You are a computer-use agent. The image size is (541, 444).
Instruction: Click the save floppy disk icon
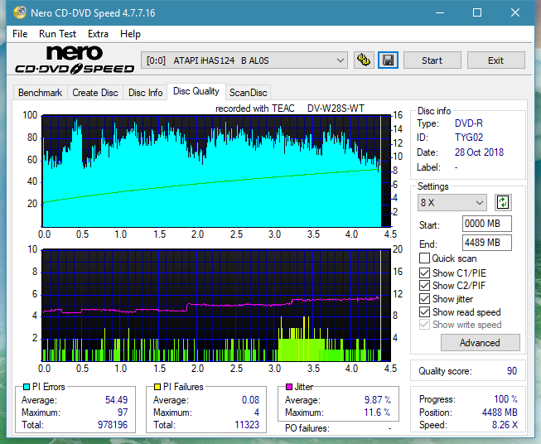389,60
